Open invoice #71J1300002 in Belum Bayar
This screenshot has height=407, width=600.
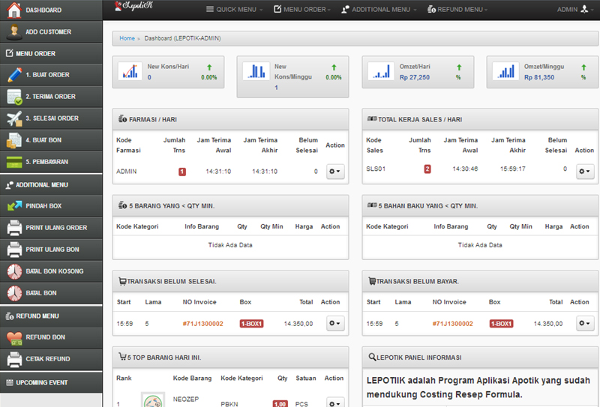[x=453, y=324]
